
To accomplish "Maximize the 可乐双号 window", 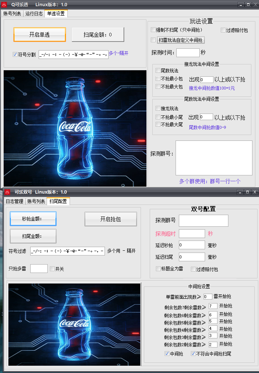I will click(x=248, y=192).
